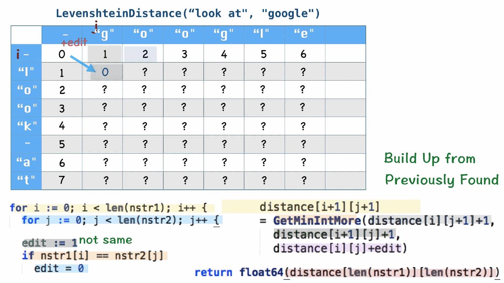Select the "e" column header
This screenshot has height=283, width=504.
coord(305,35)
